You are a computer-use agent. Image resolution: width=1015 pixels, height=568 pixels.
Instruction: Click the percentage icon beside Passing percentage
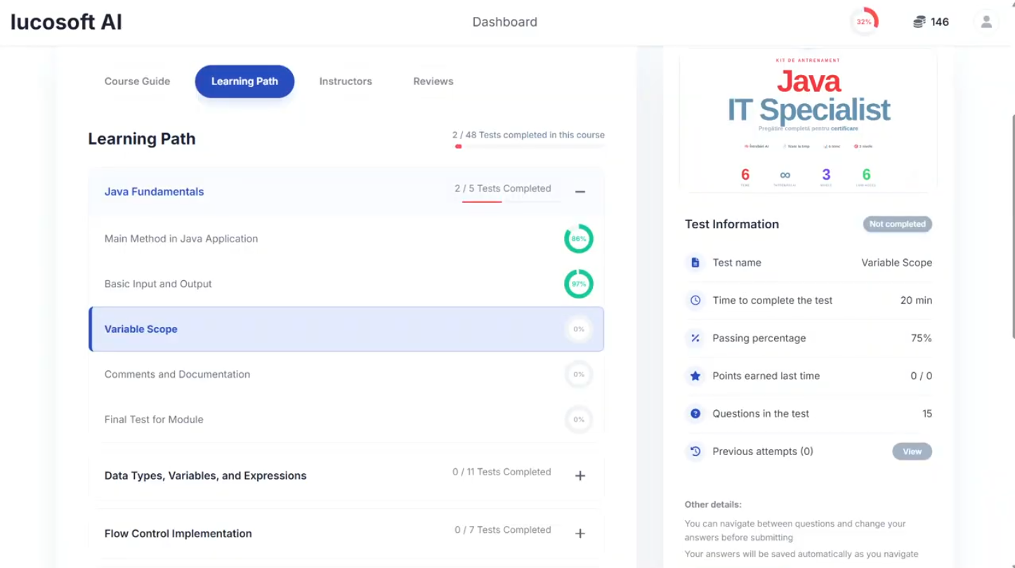[695, 338]
